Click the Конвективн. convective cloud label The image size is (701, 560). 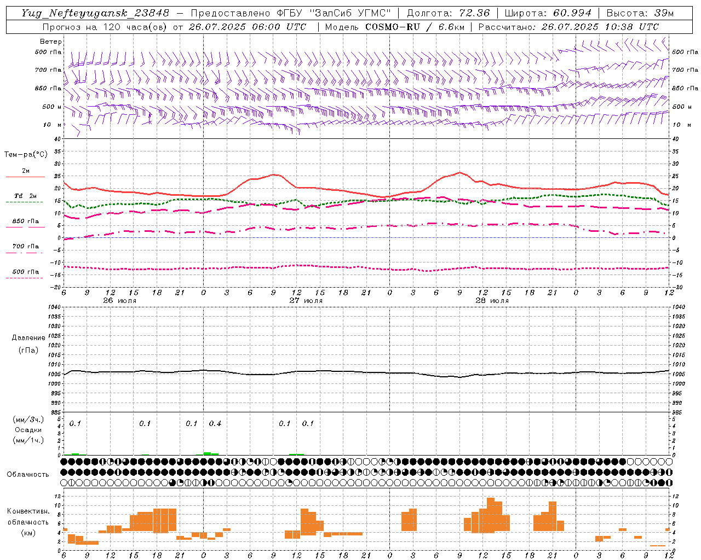point(28,511)
